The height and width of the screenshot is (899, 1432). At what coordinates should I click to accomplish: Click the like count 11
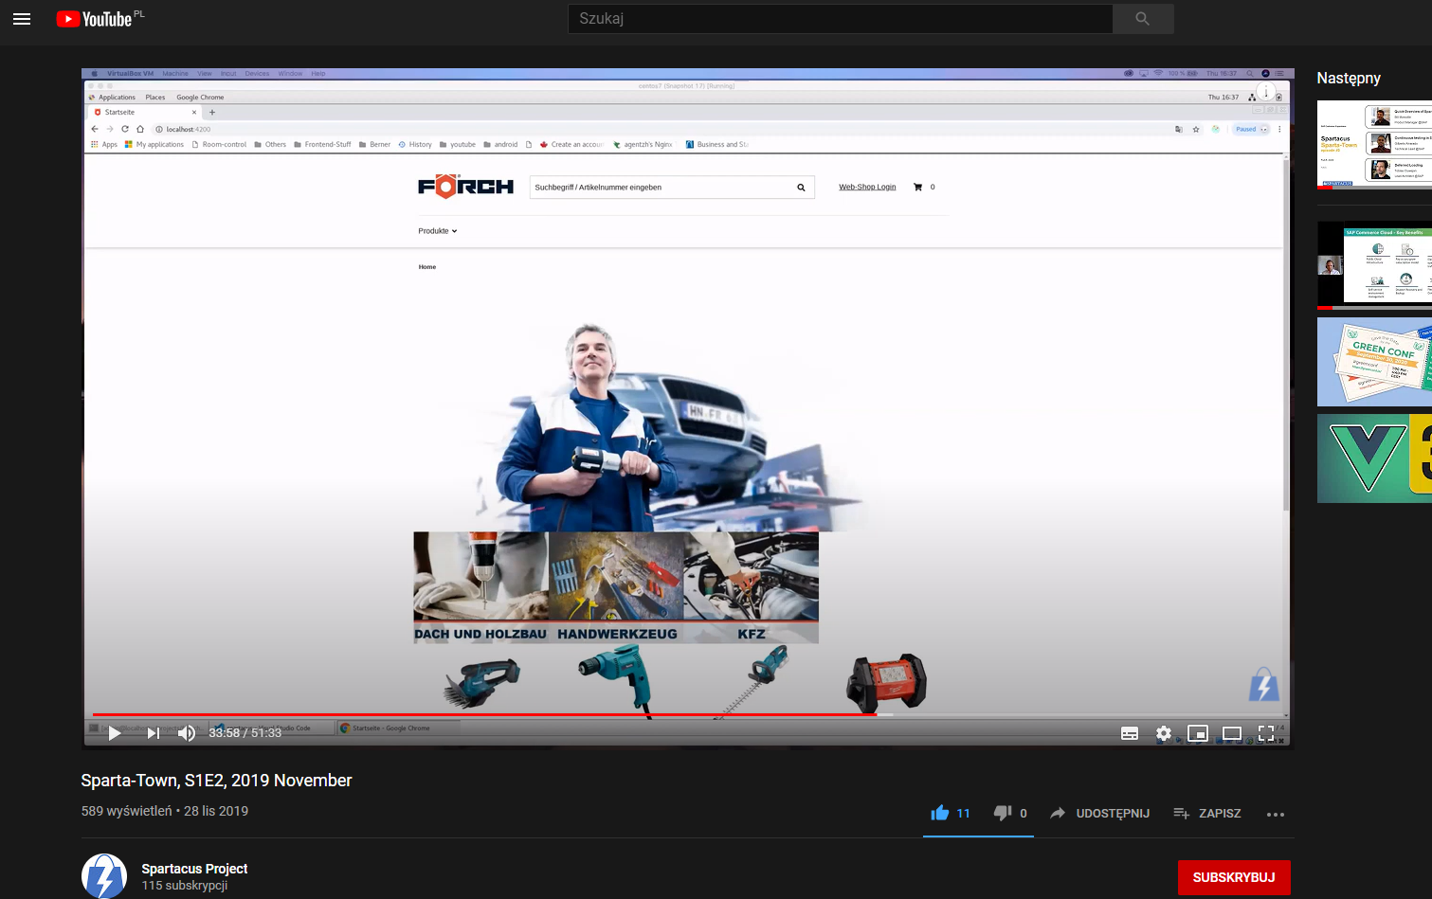tap(963, 813)
